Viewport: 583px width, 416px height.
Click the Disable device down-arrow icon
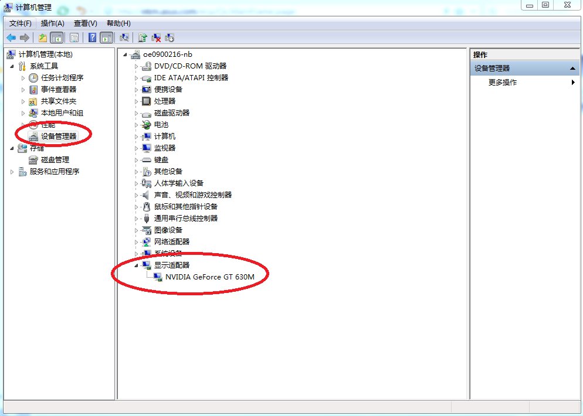[170, 38]
